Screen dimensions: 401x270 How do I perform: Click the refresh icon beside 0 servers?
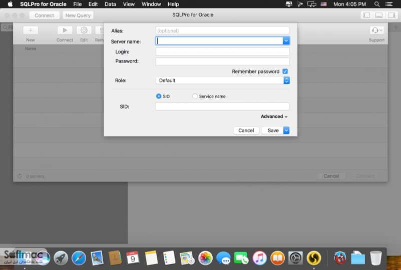pos(20,176)
